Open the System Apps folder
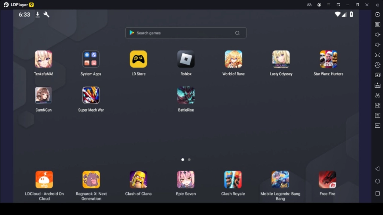This screenshot has width=383, height=215. [x=91, y=59]
